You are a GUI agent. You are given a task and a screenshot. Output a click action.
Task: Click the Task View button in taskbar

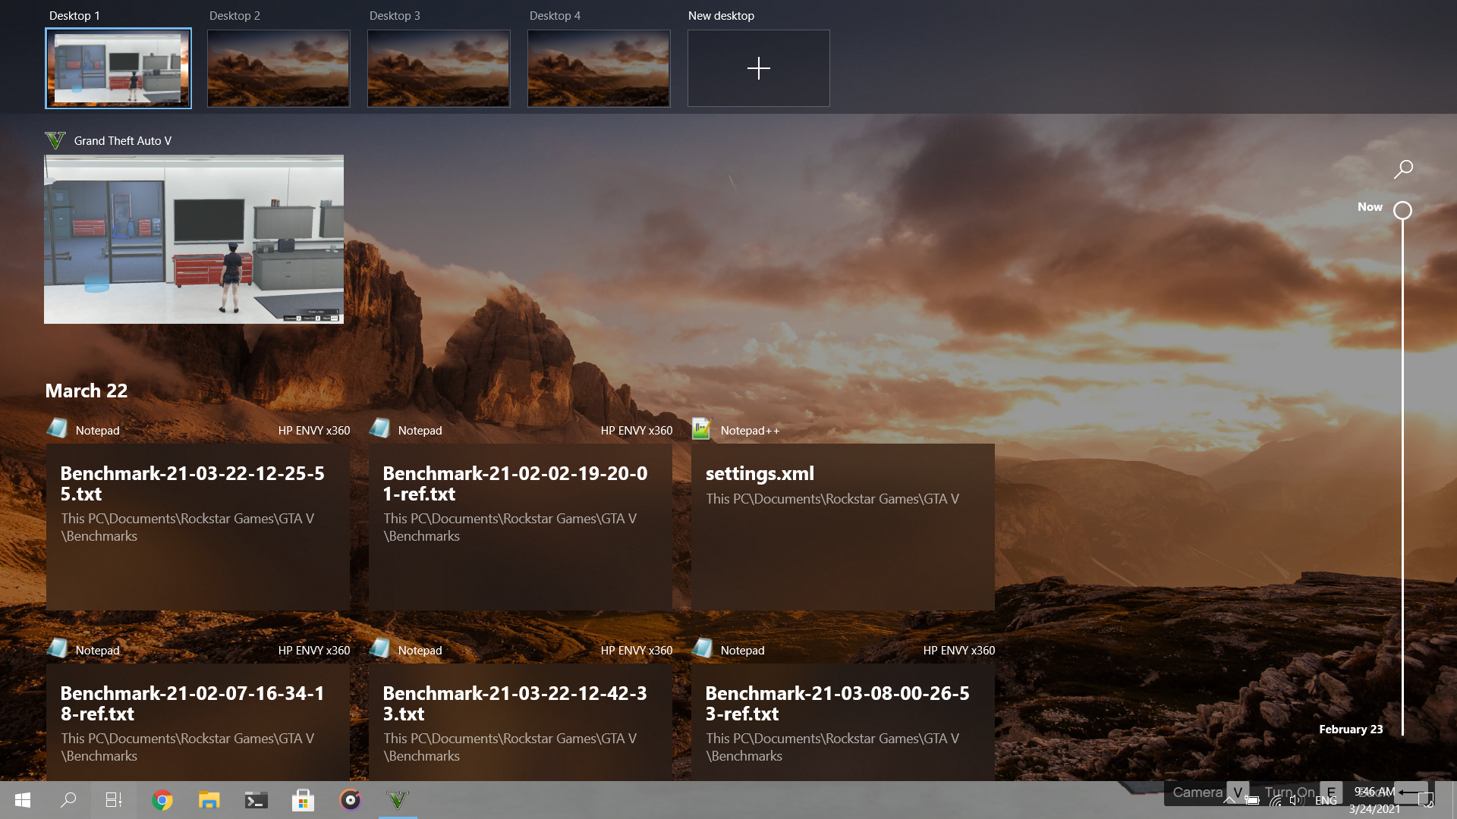click(x=114, y=799)
